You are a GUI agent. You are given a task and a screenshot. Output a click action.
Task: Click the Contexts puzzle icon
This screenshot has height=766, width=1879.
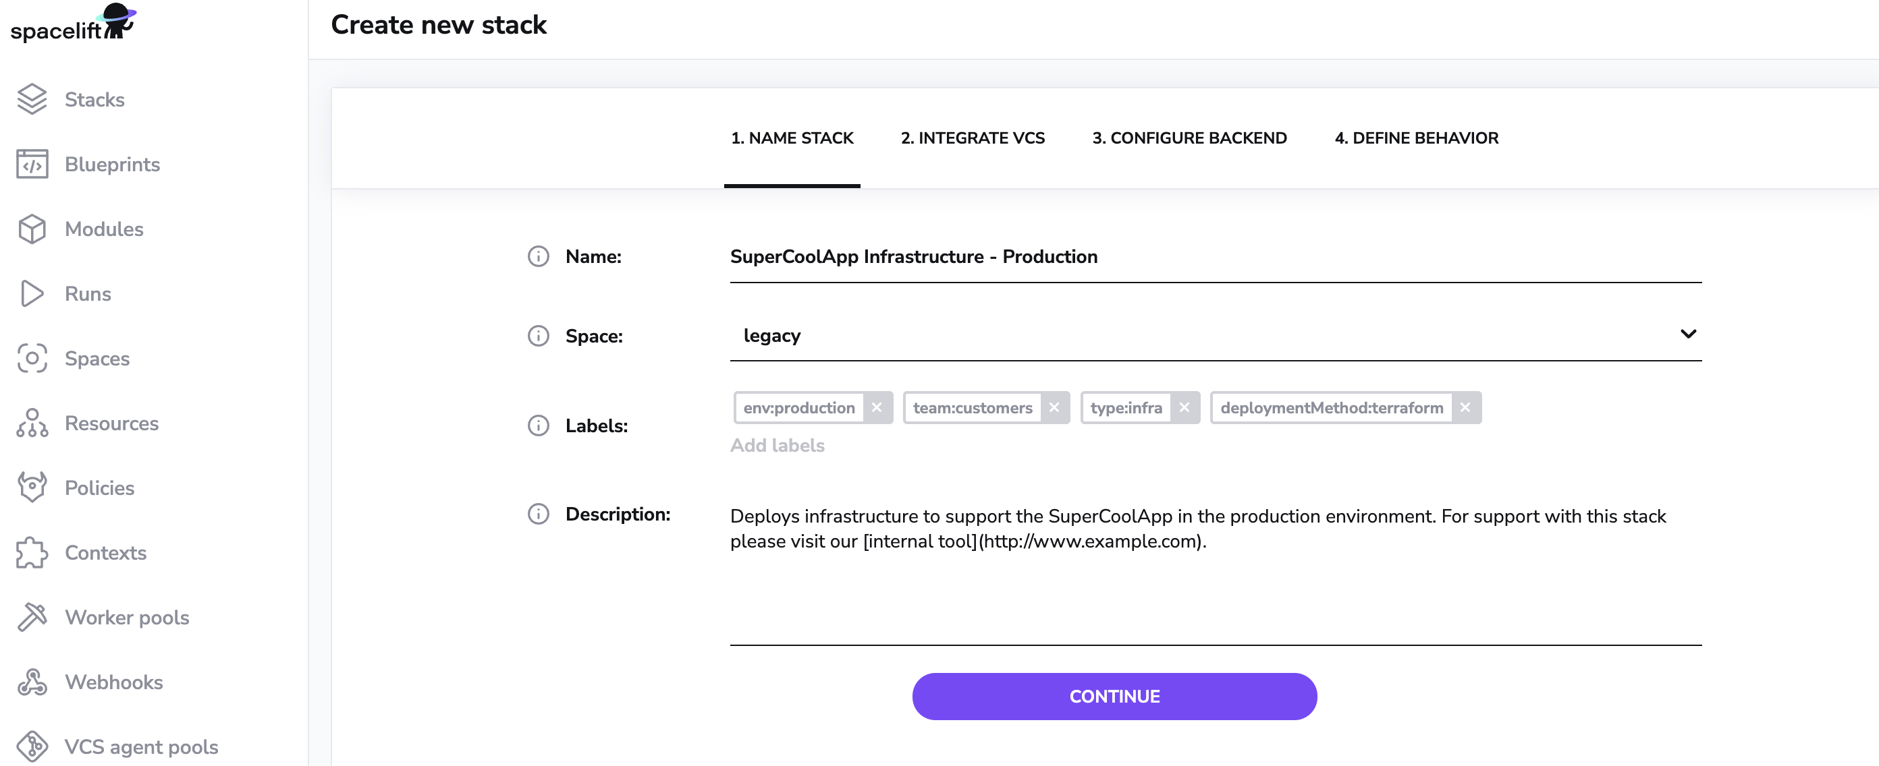click(32, 552)
